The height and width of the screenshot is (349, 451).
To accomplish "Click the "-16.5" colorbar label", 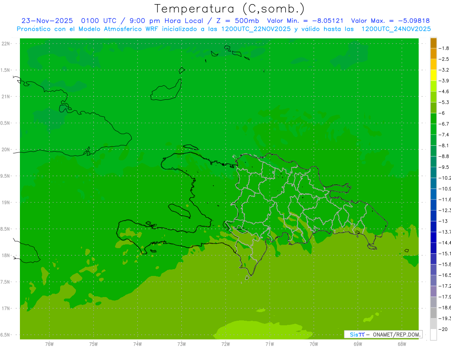I will coord(446,275).
